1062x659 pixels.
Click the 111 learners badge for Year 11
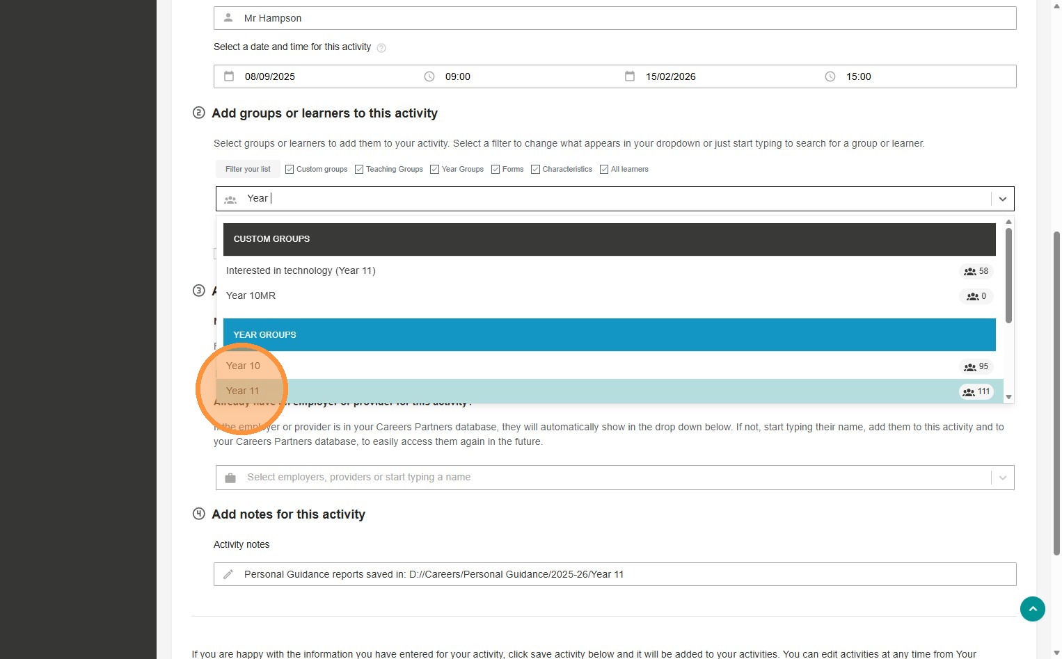[x=976, y=391]
